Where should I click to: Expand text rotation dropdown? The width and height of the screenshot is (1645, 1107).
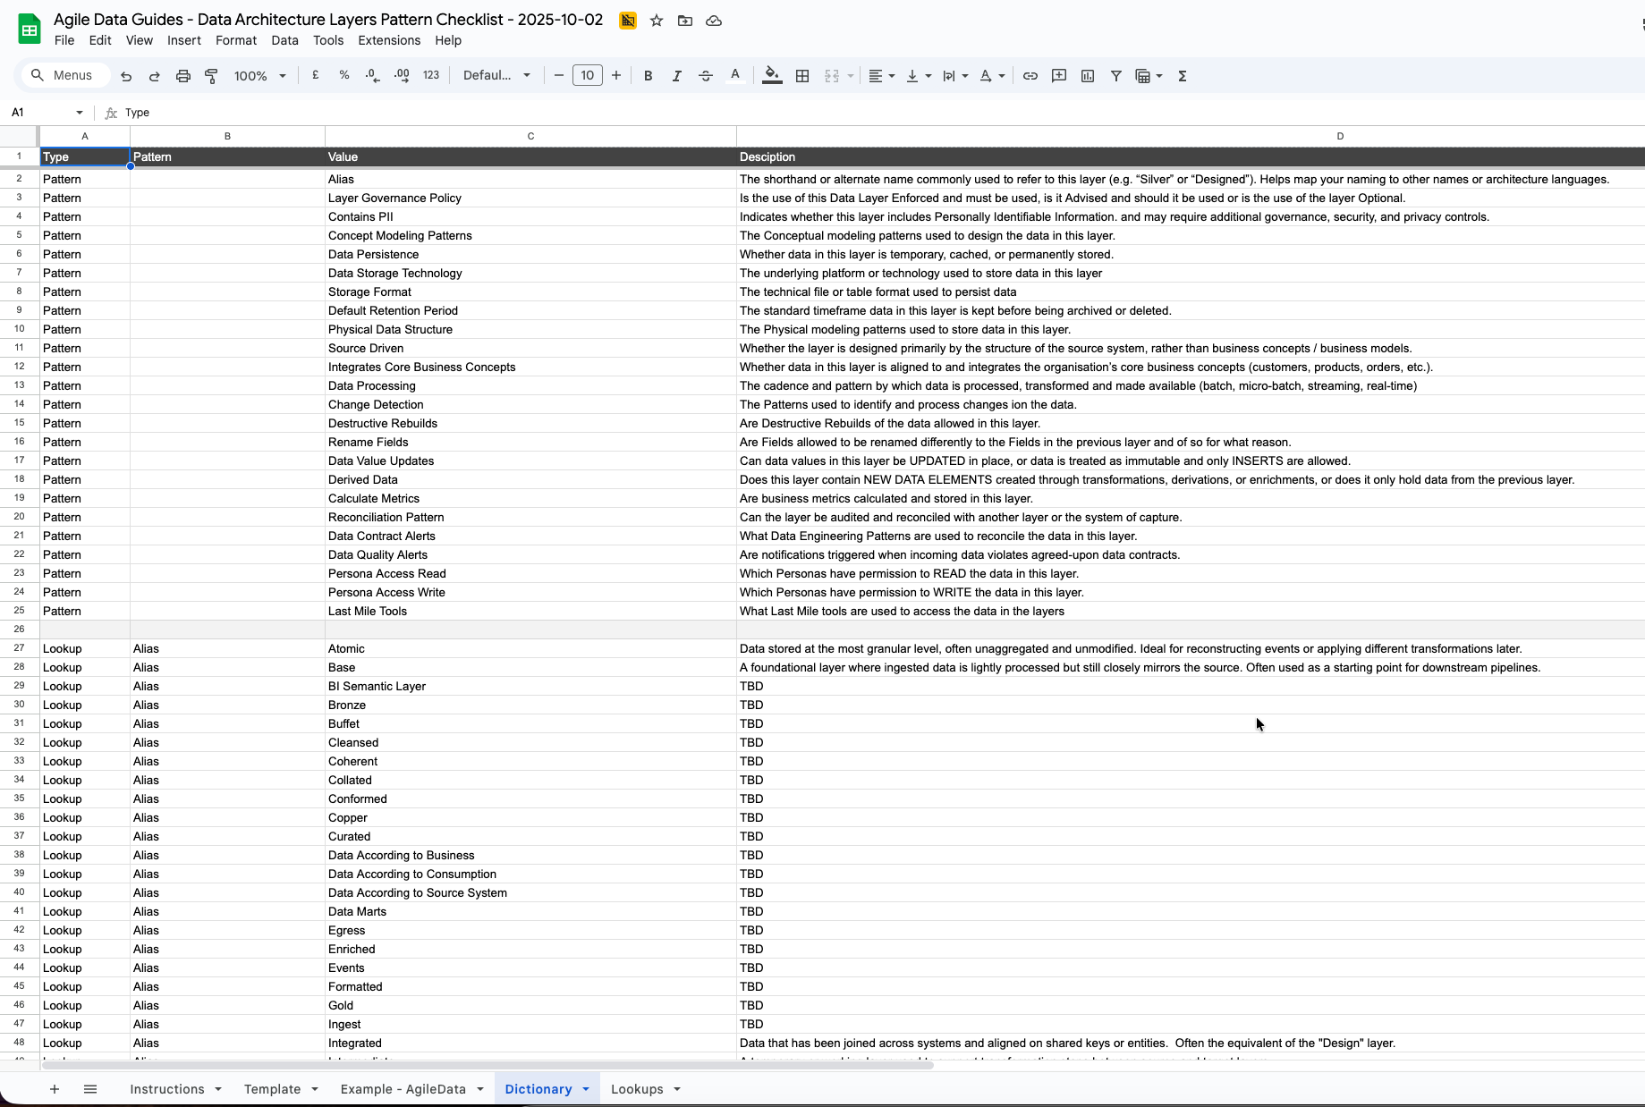tap(1001, 76)
